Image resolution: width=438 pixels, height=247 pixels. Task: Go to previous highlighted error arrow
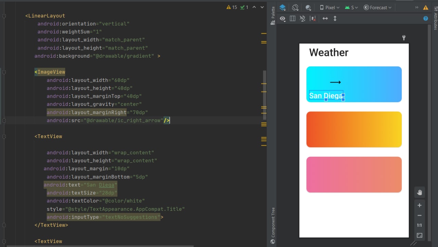click(x=254, y=7)
